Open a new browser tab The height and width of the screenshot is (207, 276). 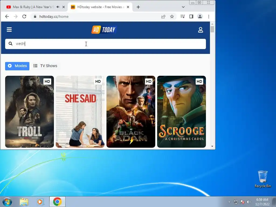pos(138,7)
